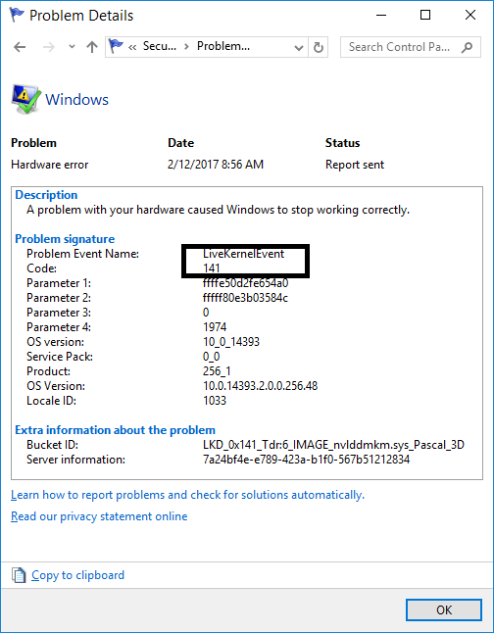Click the 'Description' section heading
The image size is (494, 633).
(46, 195)
